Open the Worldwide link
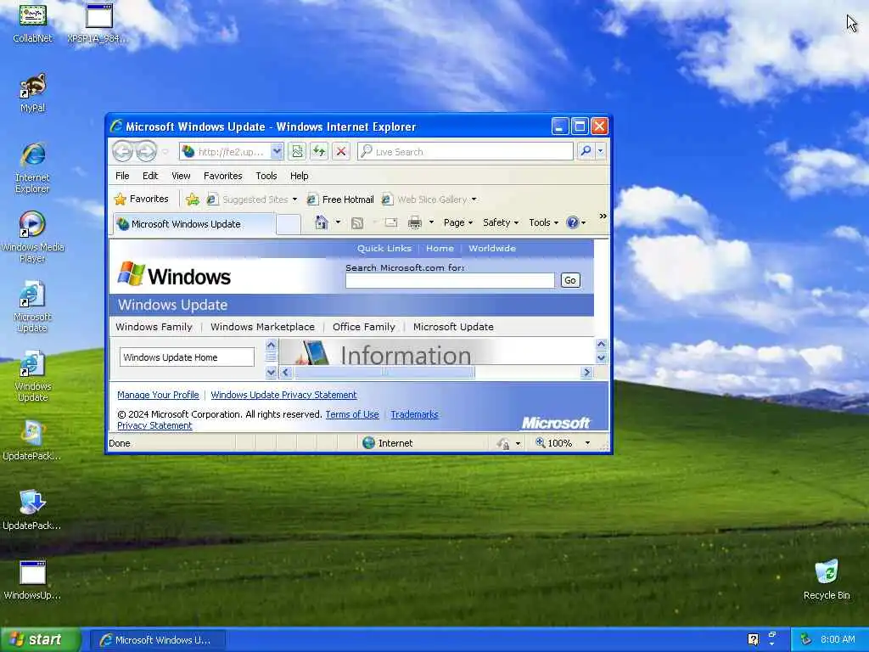The height and width of the screenshot is (652, 869). click(x=492, y=249)
